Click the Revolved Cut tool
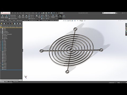Screen dimensions: 127x95 [26, 17]
